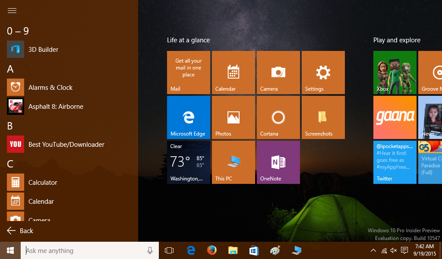Viewport: 442px width, 259px height.
Task: Launch Firefox from the taskbar
Action: pos(212,250)
